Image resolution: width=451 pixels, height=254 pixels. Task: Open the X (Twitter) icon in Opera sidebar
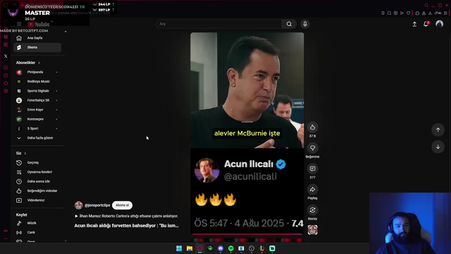[x=6, y=56]
